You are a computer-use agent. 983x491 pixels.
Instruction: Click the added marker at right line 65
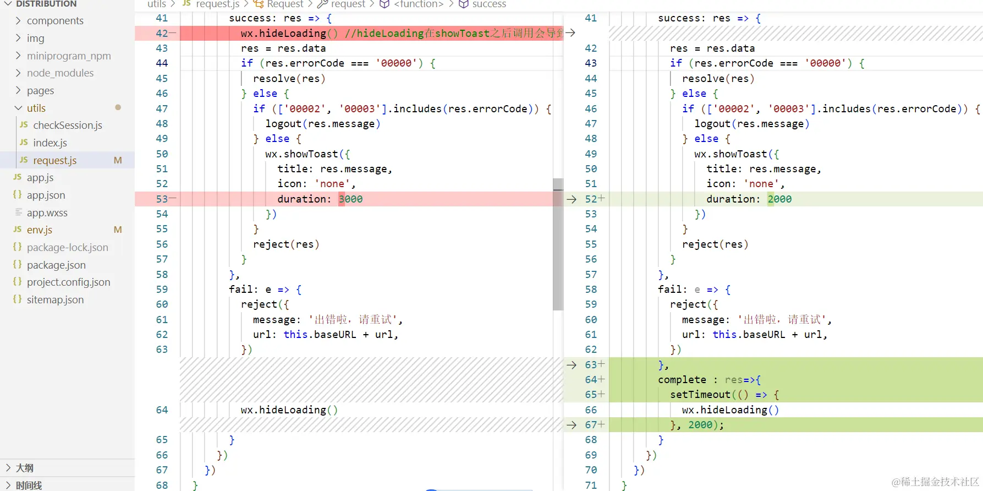click(602, 394)
